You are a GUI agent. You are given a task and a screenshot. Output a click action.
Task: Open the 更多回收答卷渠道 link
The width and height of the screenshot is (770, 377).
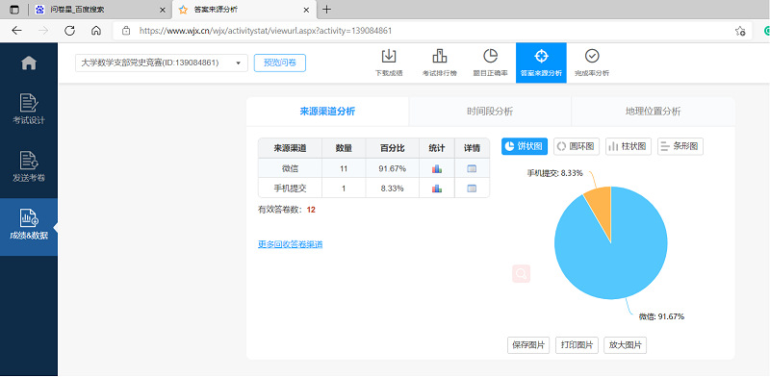pos(291,244)
